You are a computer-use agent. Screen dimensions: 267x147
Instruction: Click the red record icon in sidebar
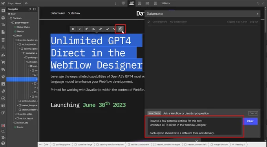point(3,125)
